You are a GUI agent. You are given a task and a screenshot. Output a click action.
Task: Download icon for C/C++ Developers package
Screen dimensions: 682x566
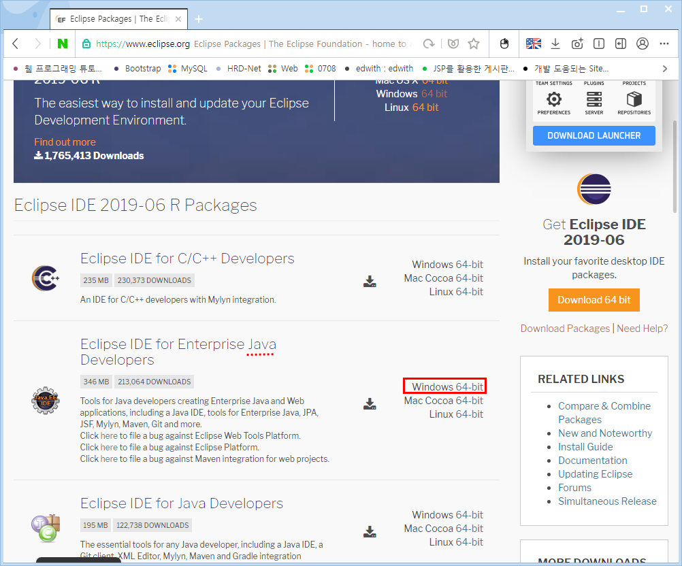370,281
